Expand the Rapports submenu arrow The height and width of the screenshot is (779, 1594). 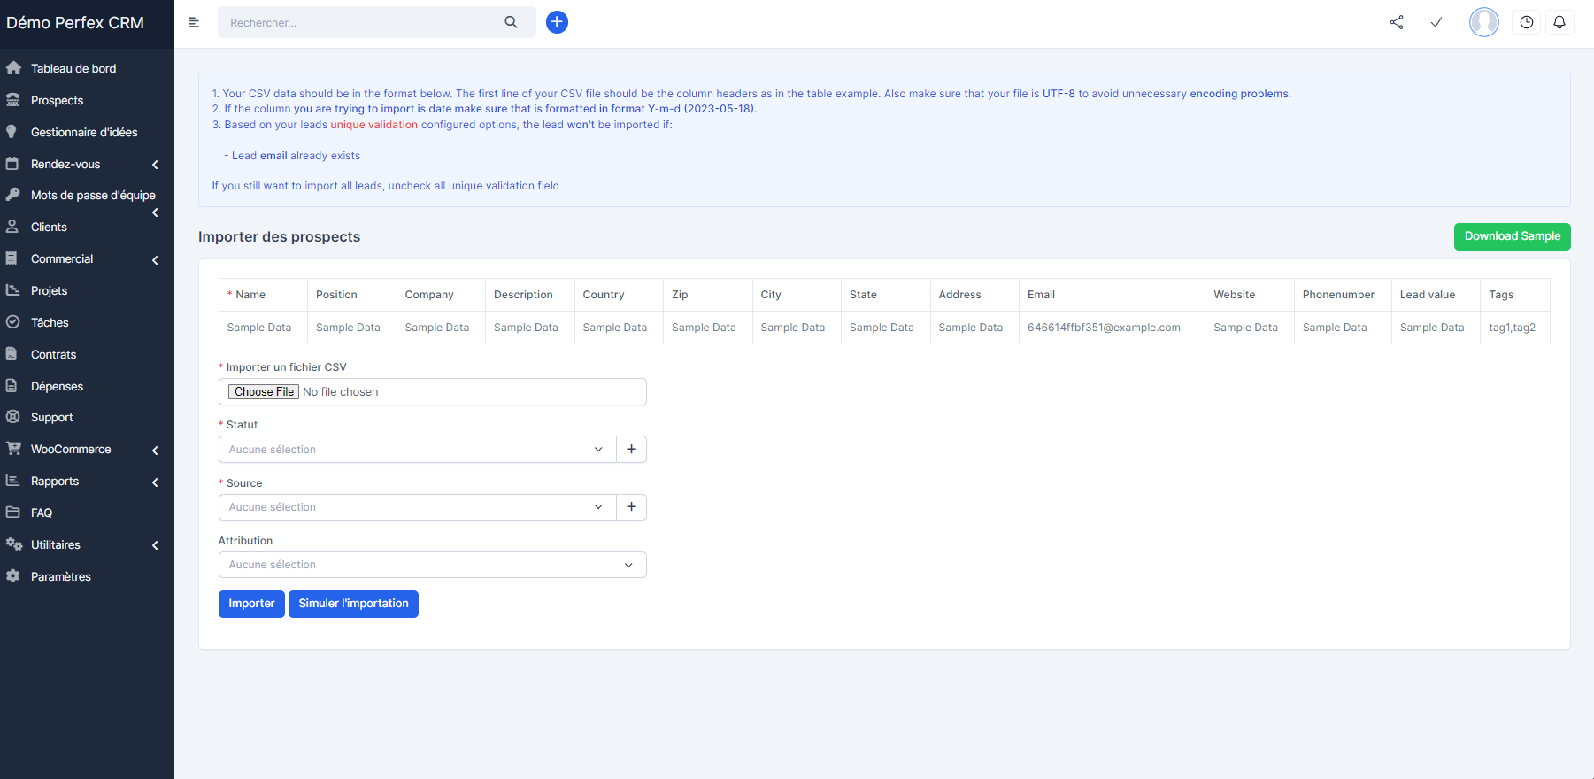(x=155, y=482)
